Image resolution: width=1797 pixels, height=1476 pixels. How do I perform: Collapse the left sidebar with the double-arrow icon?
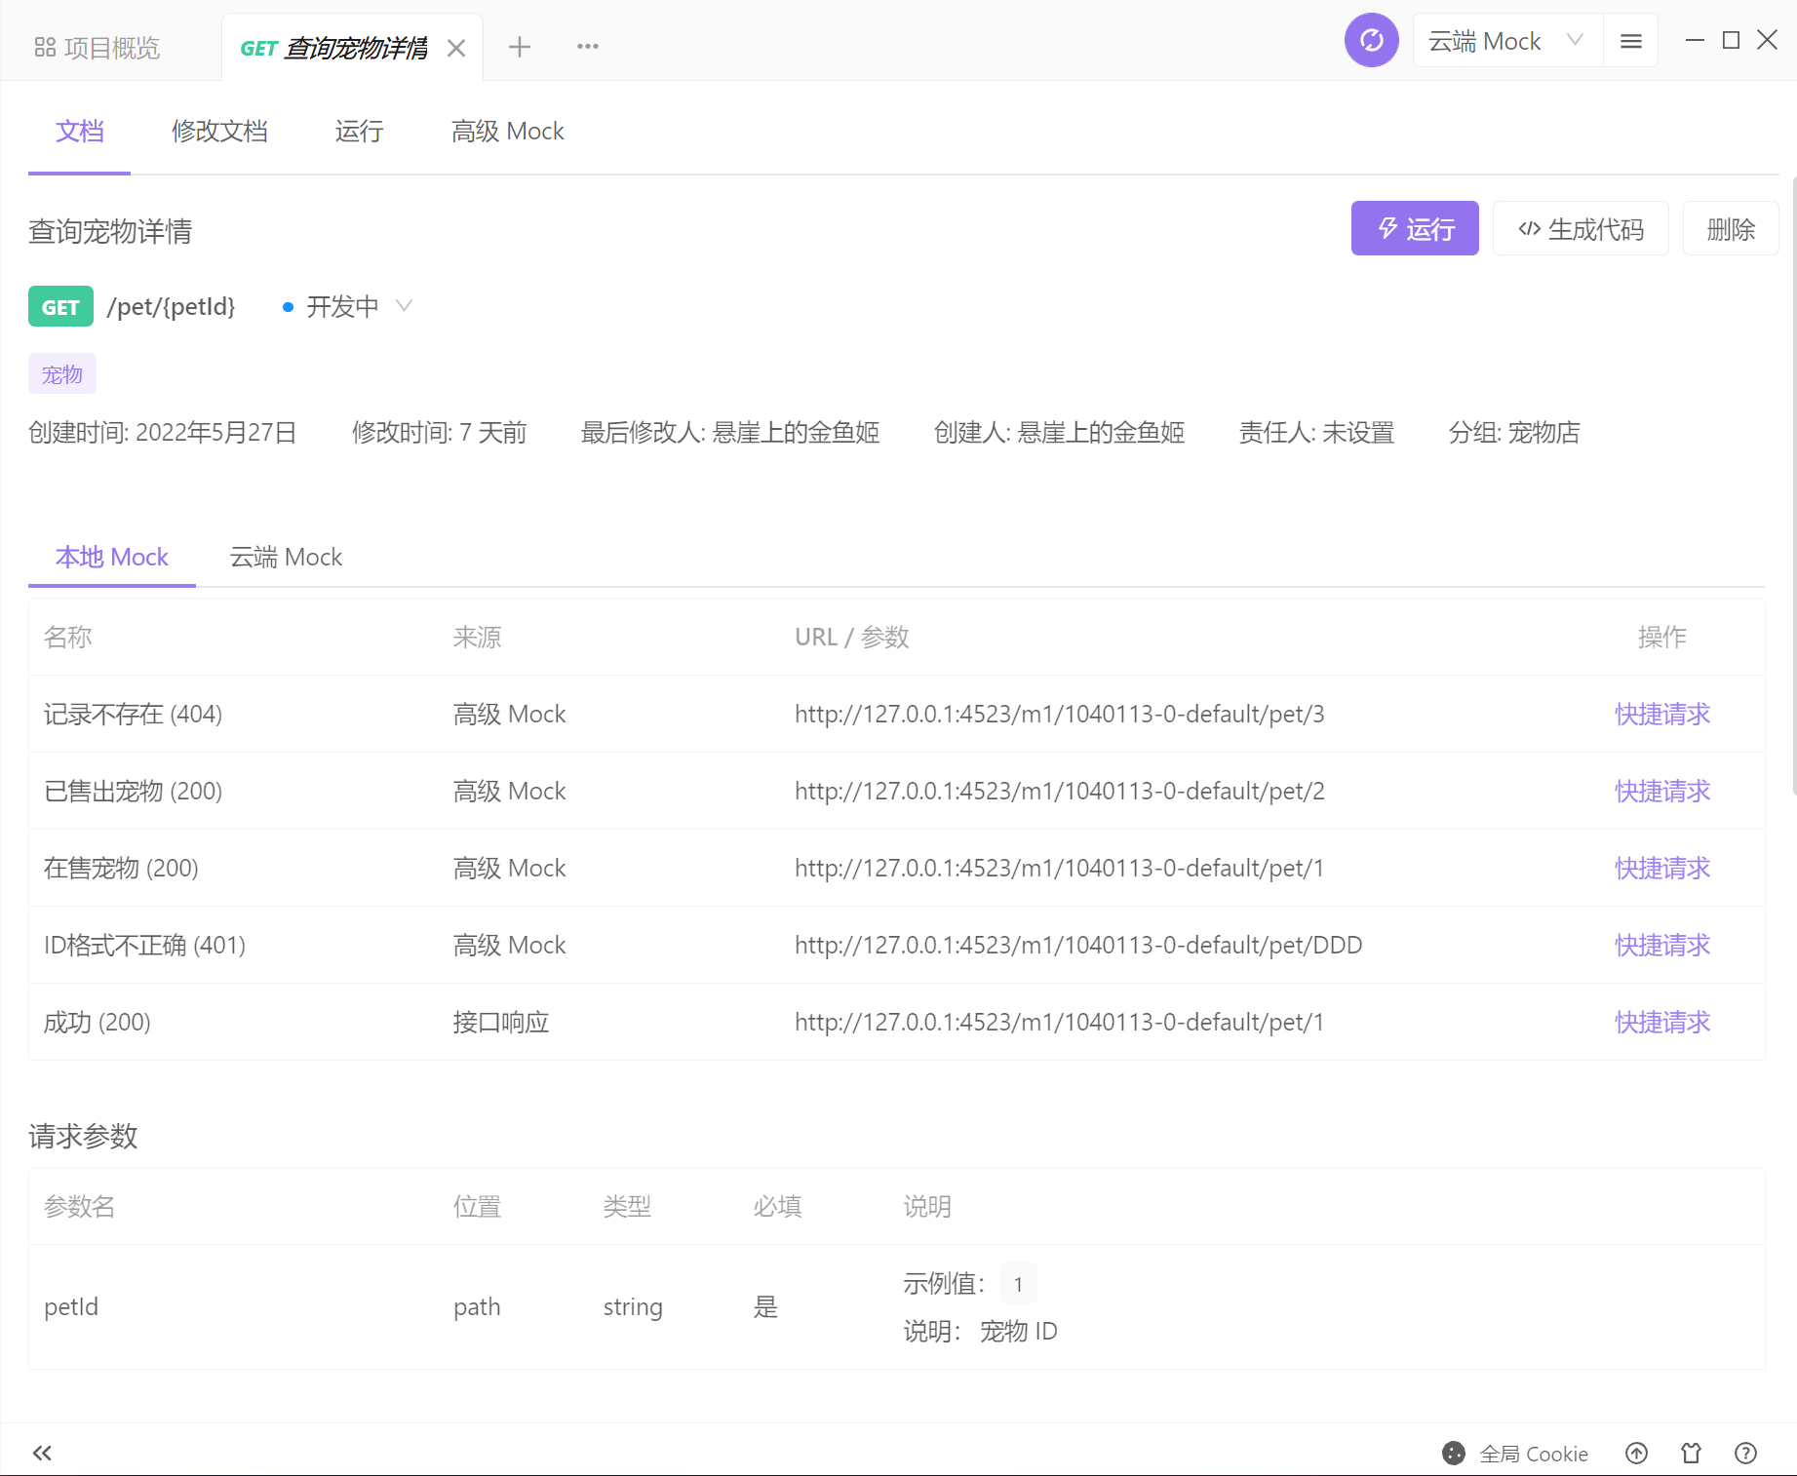click(x=41, y=1453)
